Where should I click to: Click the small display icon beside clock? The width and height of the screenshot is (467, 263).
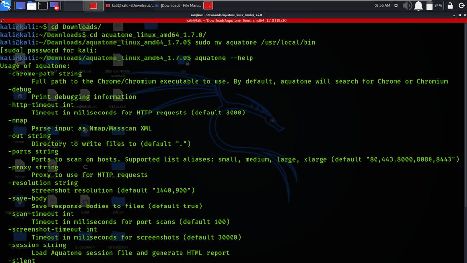pos(396,6)
